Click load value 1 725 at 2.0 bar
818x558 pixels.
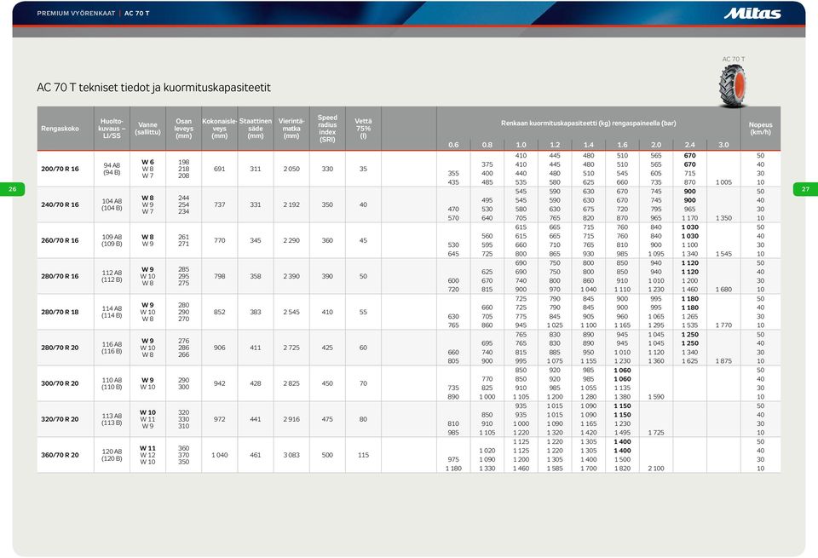point(656,432)
